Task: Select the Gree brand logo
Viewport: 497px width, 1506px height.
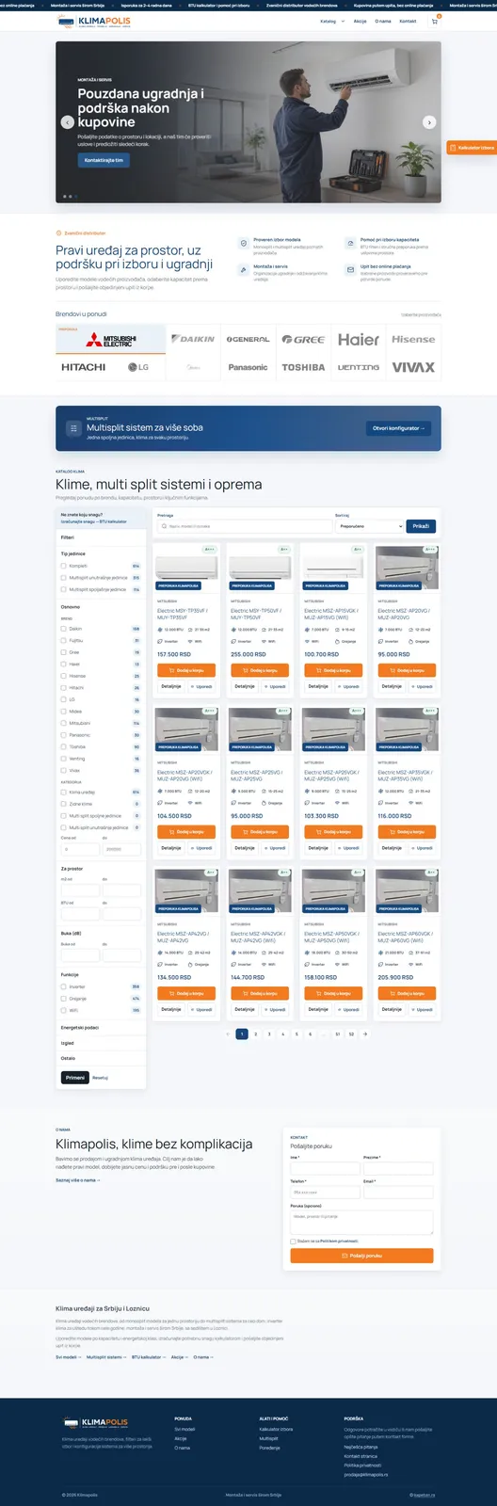Action: [303, 339]
